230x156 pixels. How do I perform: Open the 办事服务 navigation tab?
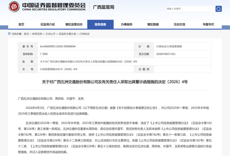pyautogui.click(x=127, y=24)
